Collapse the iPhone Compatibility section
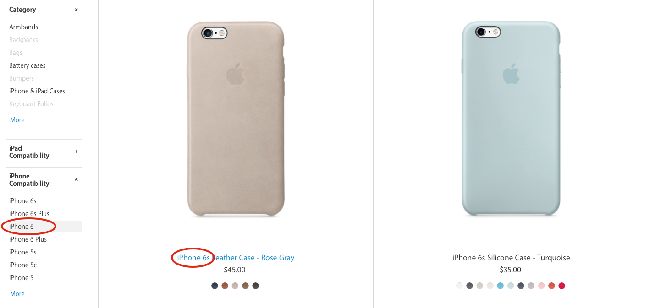Viewport: 655px width, 308px height. pos(76,179)
